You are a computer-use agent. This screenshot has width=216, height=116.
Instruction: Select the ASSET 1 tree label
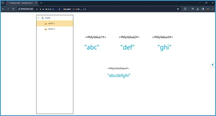(x=51, y=23)
